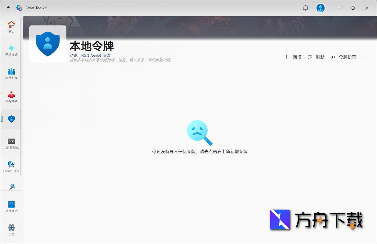
Task: Click the refresh circular arrow icon
Action: point(309,57)
